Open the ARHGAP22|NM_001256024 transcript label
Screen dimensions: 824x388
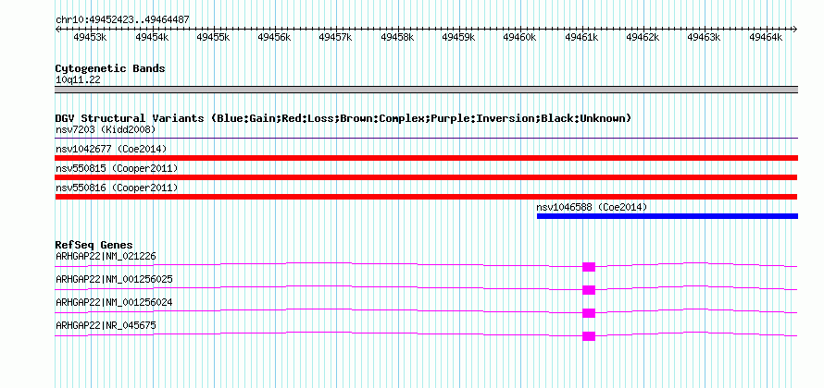114,302
